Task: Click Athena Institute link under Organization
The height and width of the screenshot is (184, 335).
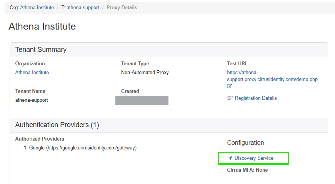Action: (x=32, y=73)
